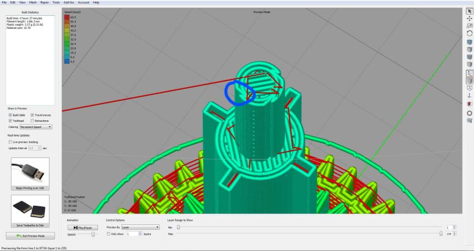Switch to the fourth cube view icon
Image resolution: width=474 pixels, height=251 pixels.
pos(469,64)
